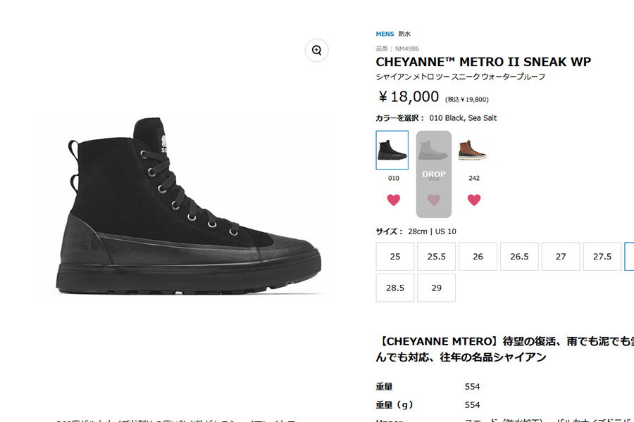Select the 010 black color swatch
The height and width of the screenshot is (422, 634).
[392, 150]
